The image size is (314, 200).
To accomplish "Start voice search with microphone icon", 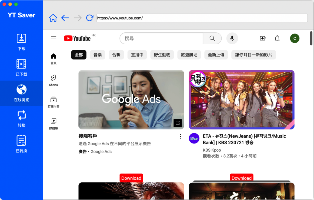I will (232, 38).
